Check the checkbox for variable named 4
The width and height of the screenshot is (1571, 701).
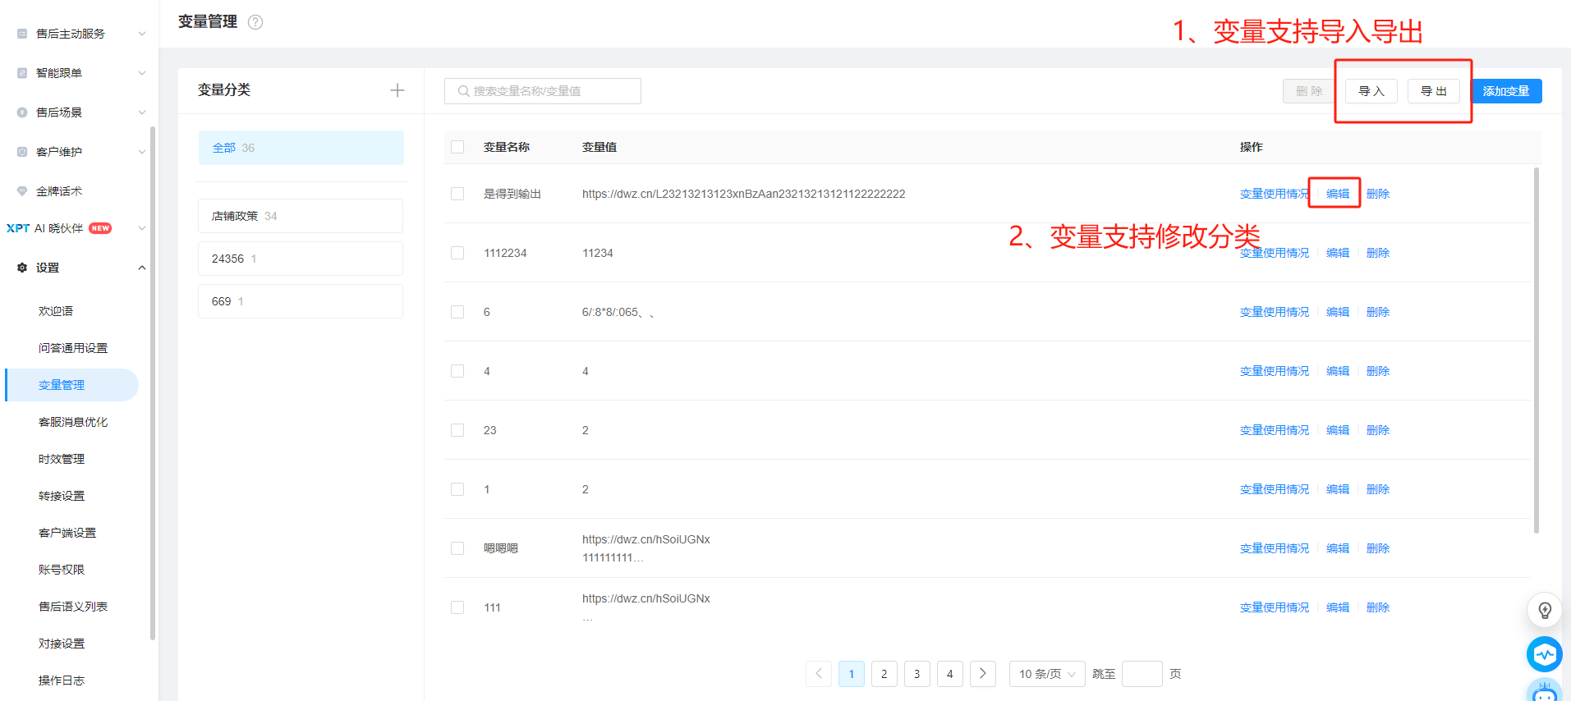457,371
